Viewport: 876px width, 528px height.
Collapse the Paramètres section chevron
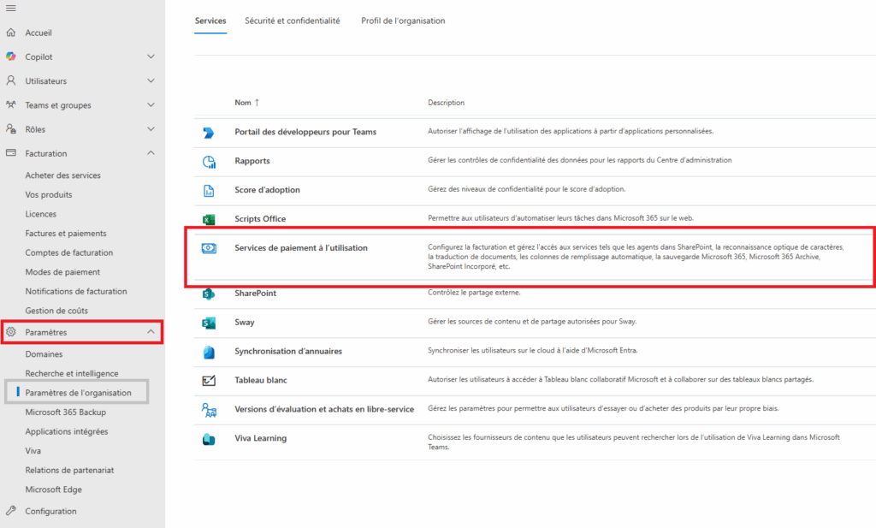151,331
